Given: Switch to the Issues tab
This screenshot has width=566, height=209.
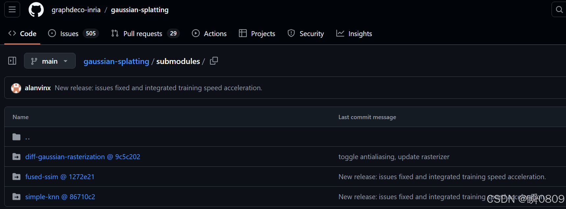Looking at the screenshot, I should (x=73, y=33).
